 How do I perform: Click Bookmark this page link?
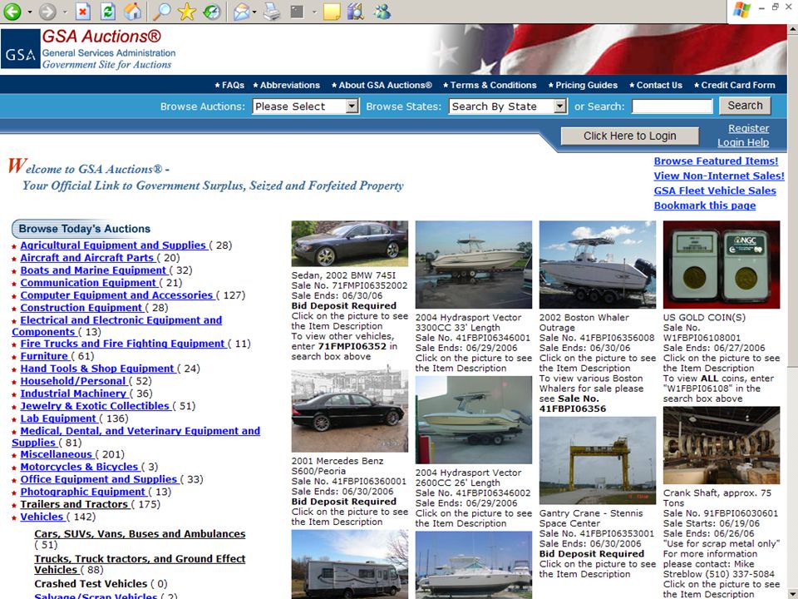(x=705, y=205)
